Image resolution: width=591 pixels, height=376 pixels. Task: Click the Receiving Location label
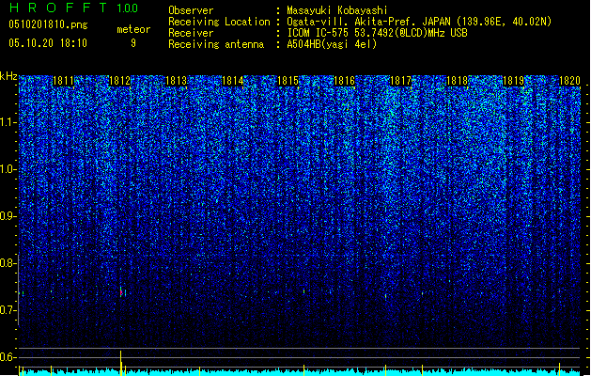[x=219, y=22]
